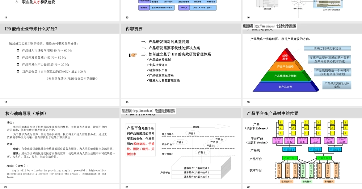The width and height of the screenshot is (362, 189).
Task: Click the callout 明确方向和竞争定位
Action: coord(327,48)
